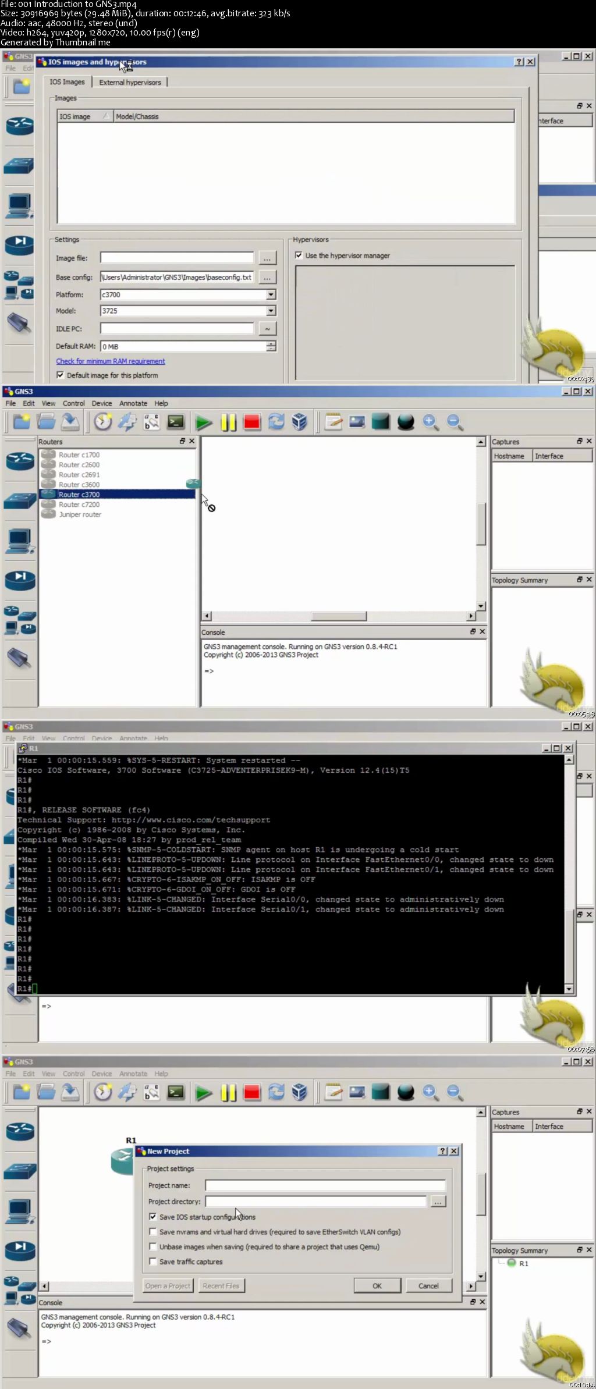The height and width of the screenshot is (1389, 596).
Task: Click Cancel in New Project dialog
Action: 428,1285
